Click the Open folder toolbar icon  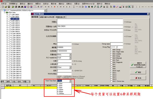tap(6, 7)
